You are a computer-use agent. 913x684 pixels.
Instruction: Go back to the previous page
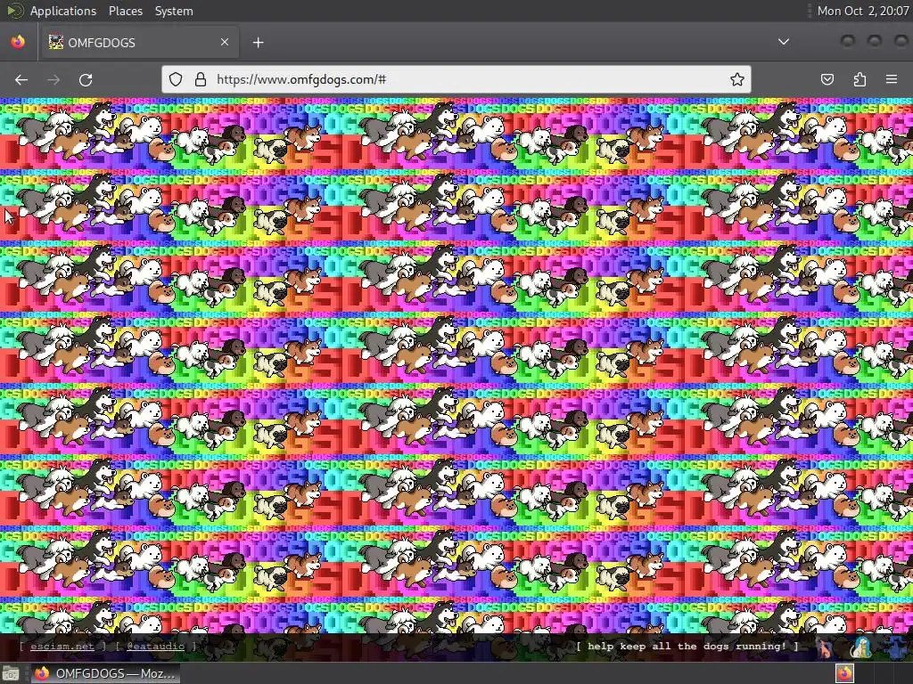click(21, 79)
